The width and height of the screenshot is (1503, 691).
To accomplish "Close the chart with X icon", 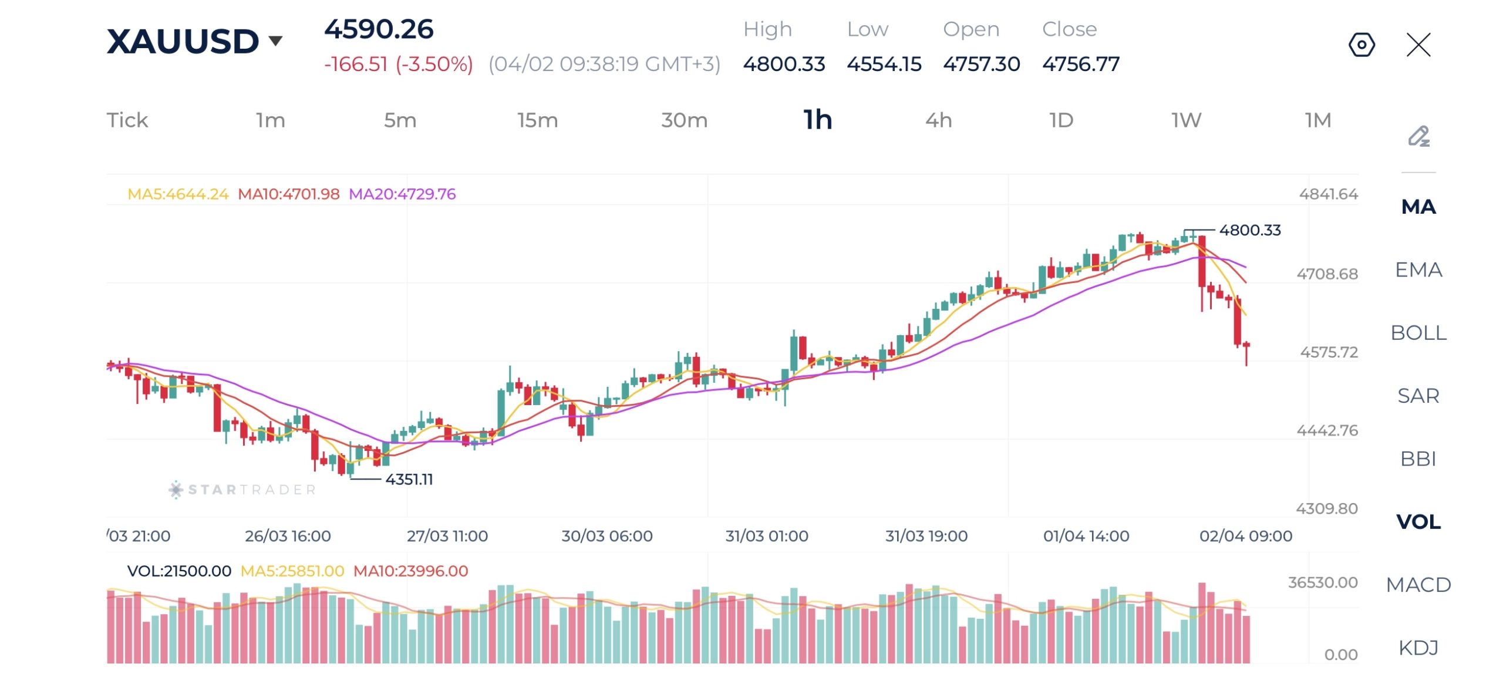I will coord(1418,45).
